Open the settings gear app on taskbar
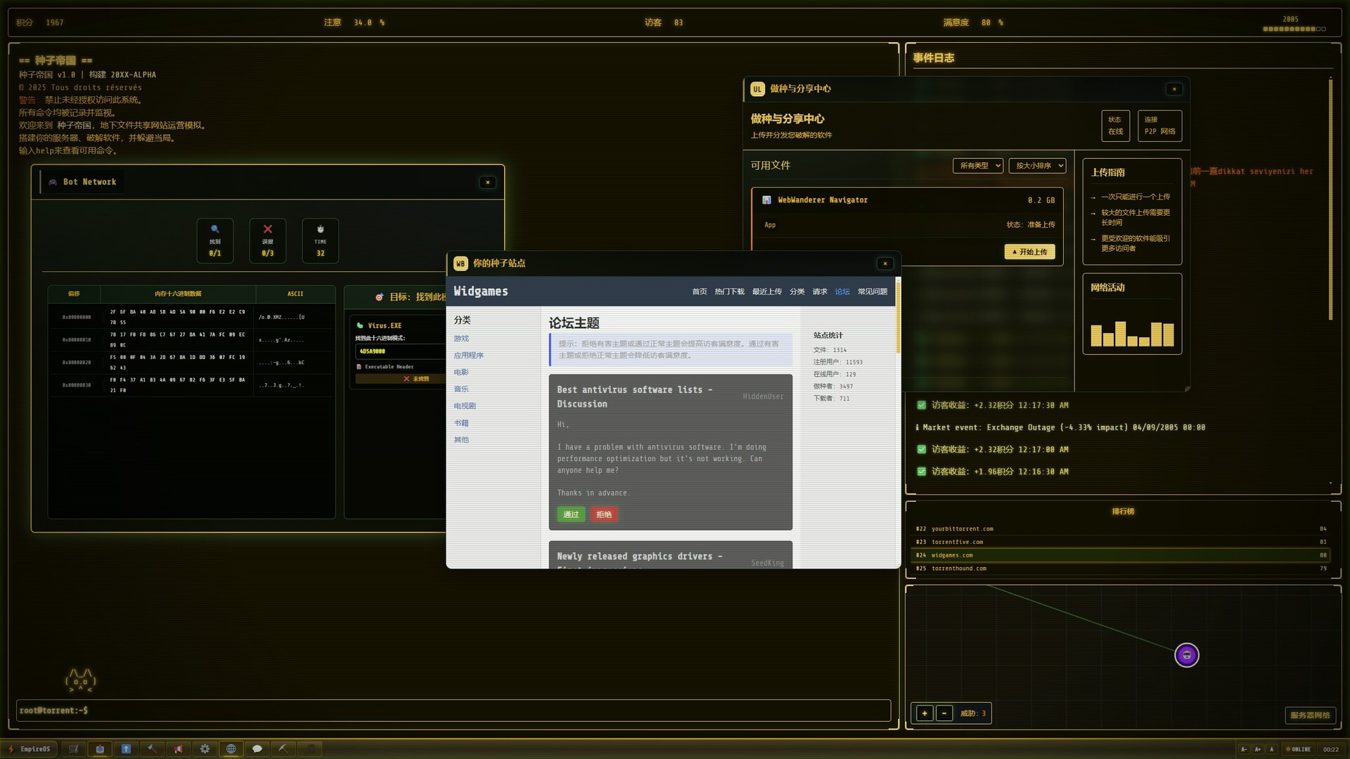The image size is (1350, 759). tap(205, 748)
